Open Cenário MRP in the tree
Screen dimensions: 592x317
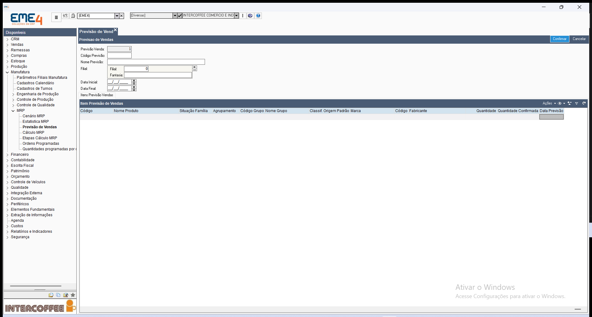click(34, 116)
